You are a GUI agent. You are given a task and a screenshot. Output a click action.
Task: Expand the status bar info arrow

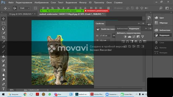coord(48,90)
